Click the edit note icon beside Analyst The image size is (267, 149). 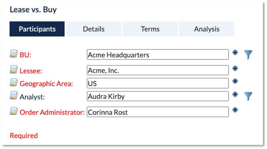[x=14, y=96]
